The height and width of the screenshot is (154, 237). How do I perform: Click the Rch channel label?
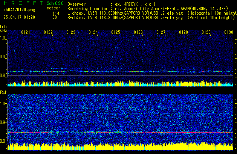(x=4, y=92)
